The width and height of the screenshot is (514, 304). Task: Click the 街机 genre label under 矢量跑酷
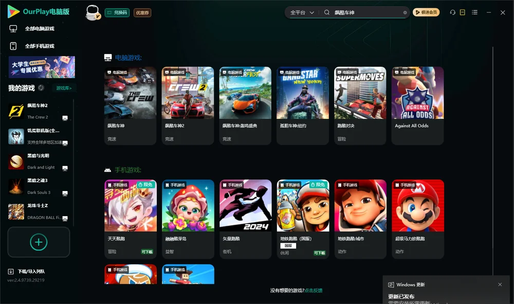tap(227, 252)
